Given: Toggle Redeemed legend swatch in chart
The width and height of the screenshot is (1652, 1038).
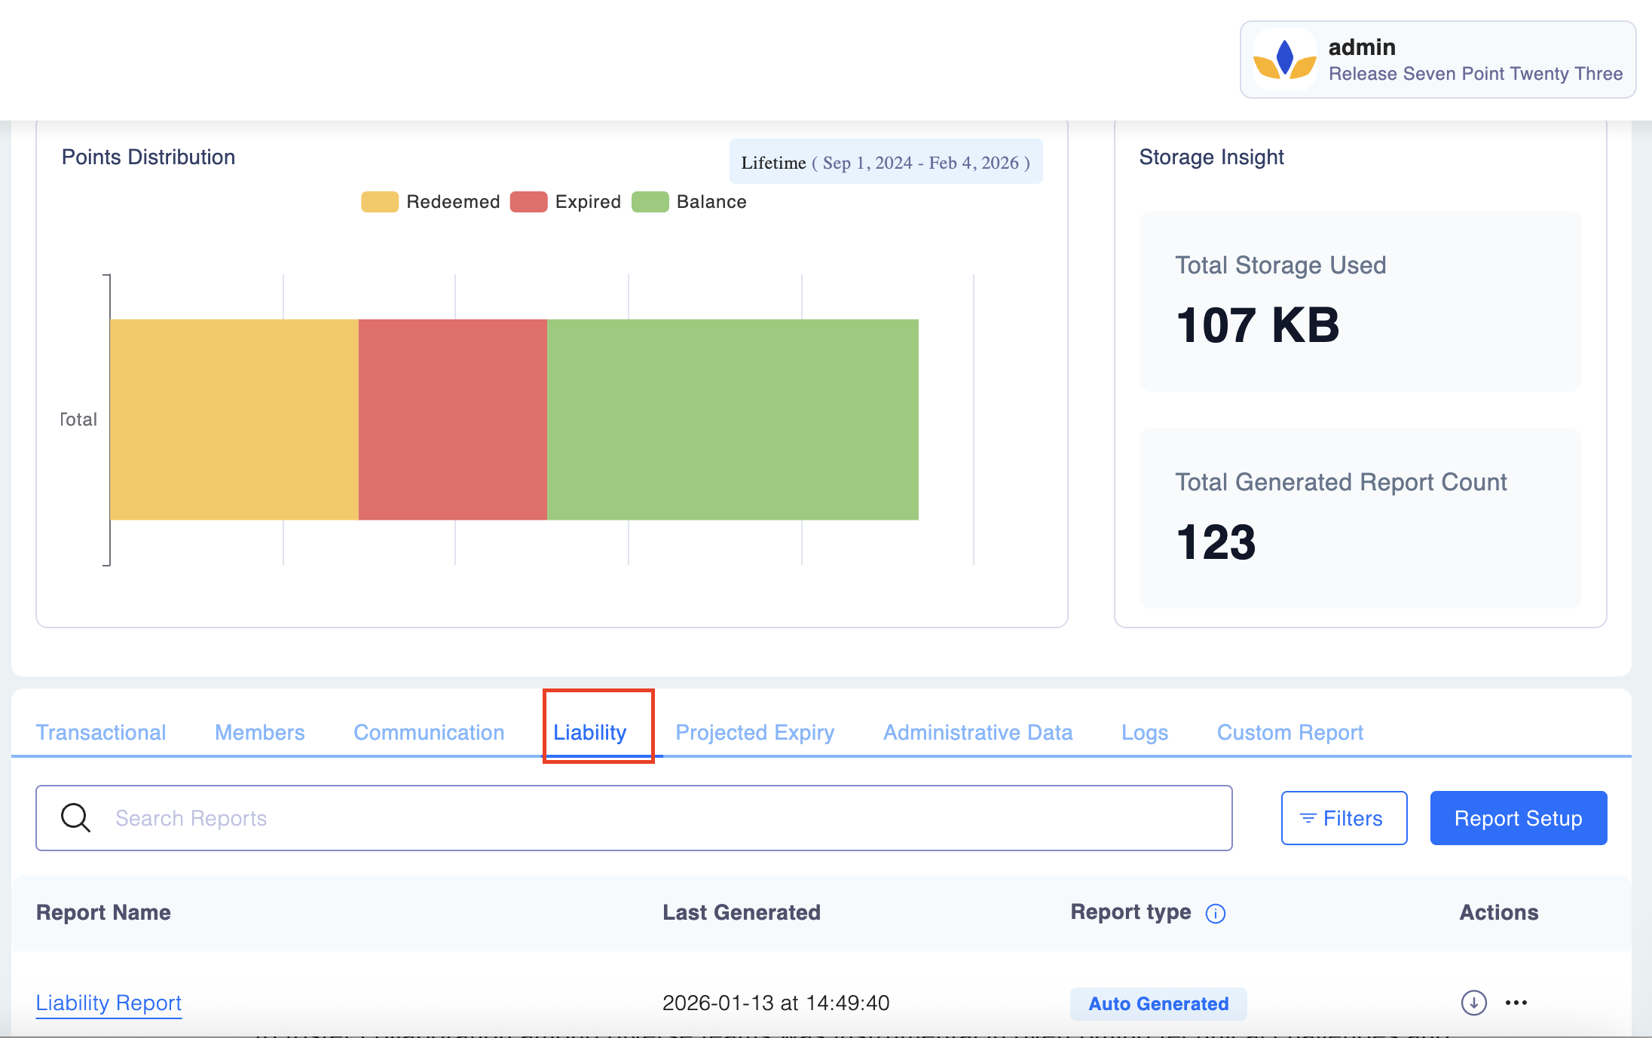Looking at the screenshot, I should [x=379, y=202].
